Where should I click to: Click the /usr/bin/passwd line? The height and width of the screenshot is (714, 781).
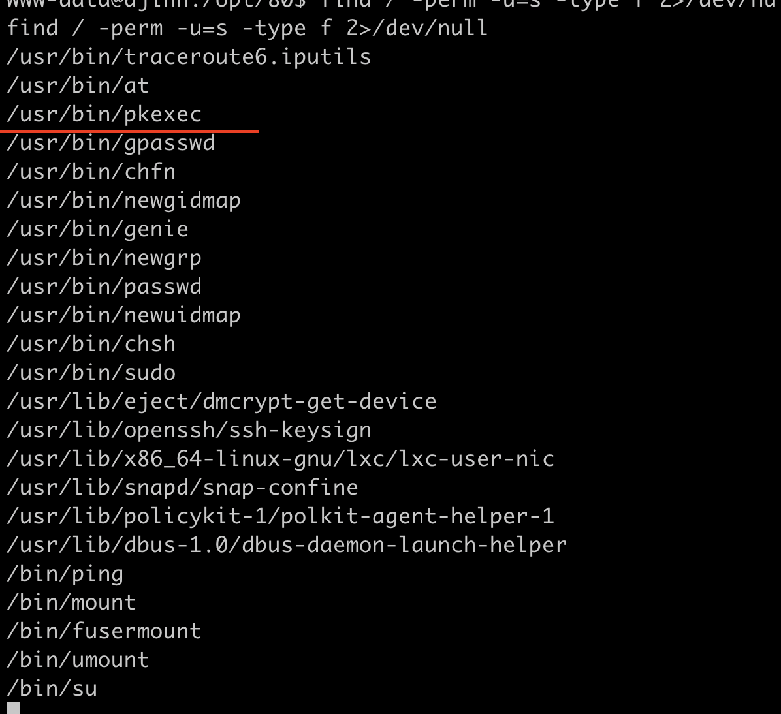(x=104, y=287)
